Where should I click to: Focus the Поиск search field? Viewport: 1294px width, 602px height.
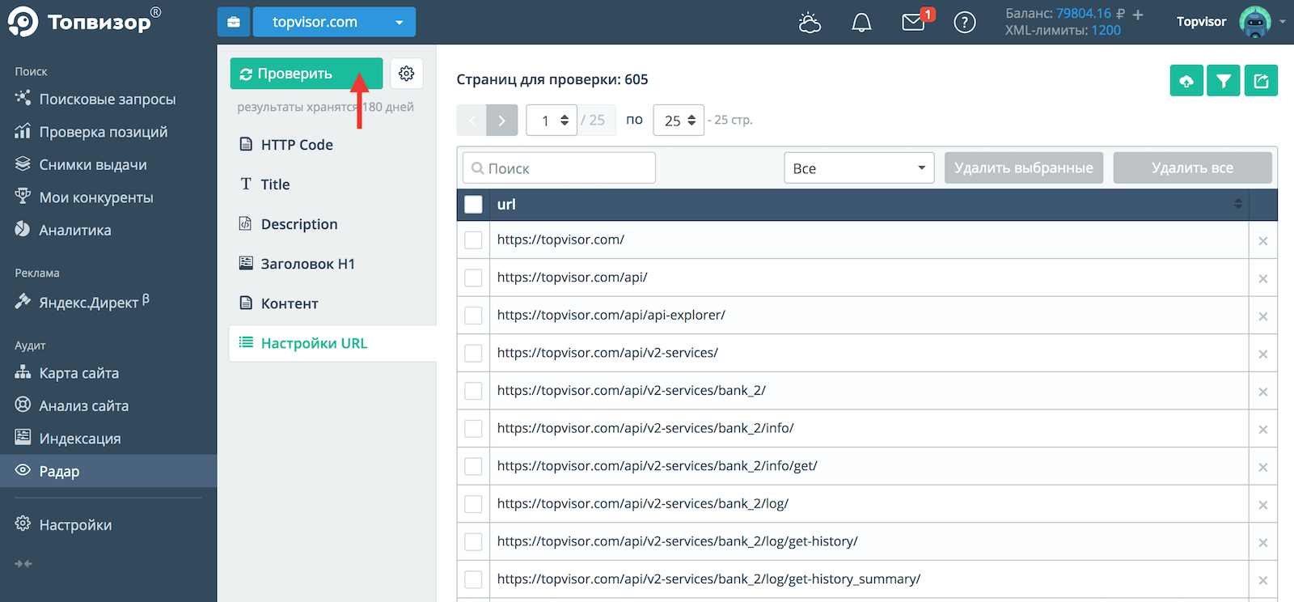tap(560, 168)
